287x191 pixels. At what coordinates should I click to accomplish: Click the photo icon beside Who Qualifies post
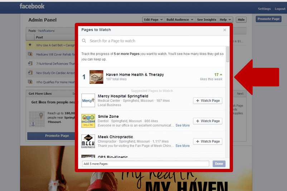pyautogui.click(x=30, y=82)
